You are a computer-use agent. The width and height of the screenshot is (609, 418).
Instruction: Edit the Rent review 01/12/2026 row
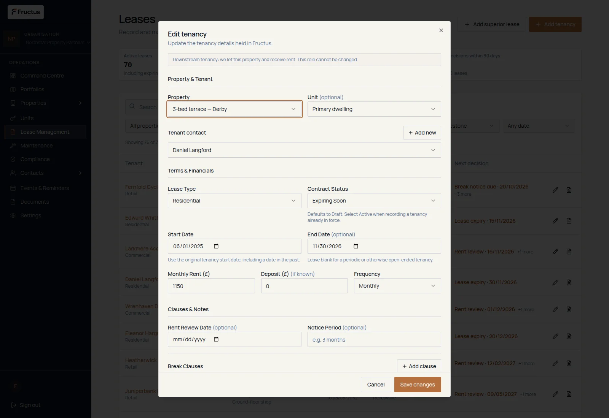click(555, 309)
